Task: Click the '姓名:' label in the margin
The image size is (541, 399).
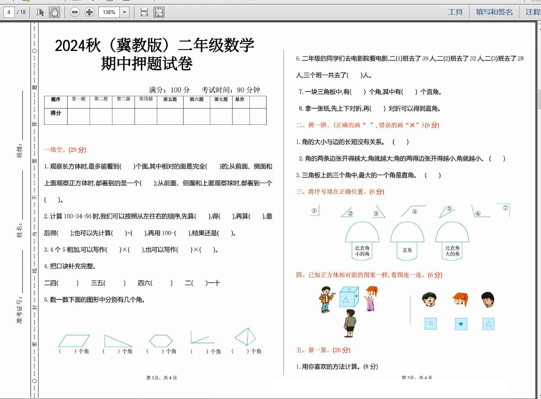Action: (19, 230)
